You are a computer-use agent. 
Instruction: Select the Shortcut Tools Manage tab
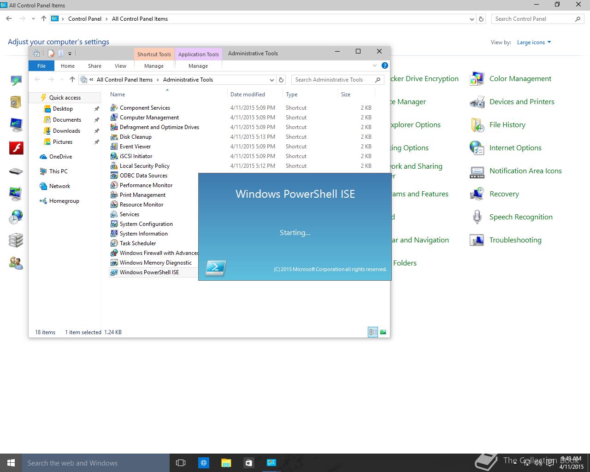(x=154, y=66)
